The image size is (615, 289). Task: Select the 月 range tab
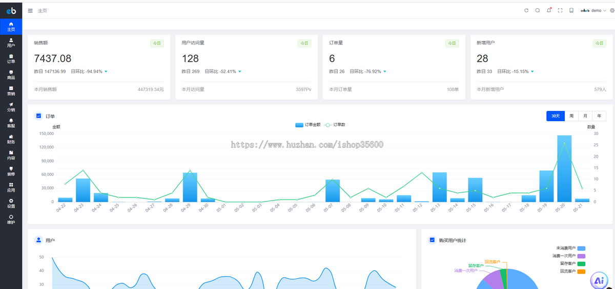(x=585, y=116)
